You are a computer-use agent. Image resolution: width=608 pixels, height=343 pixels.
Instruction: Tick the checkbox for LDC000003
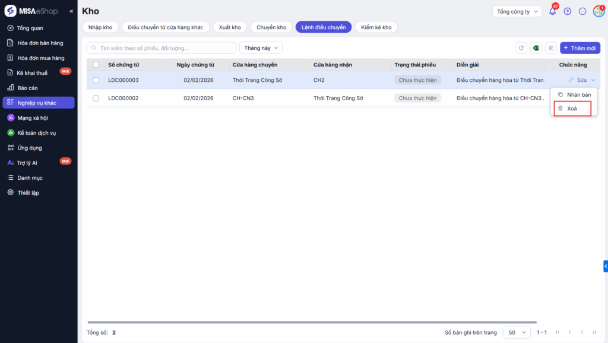96,80
